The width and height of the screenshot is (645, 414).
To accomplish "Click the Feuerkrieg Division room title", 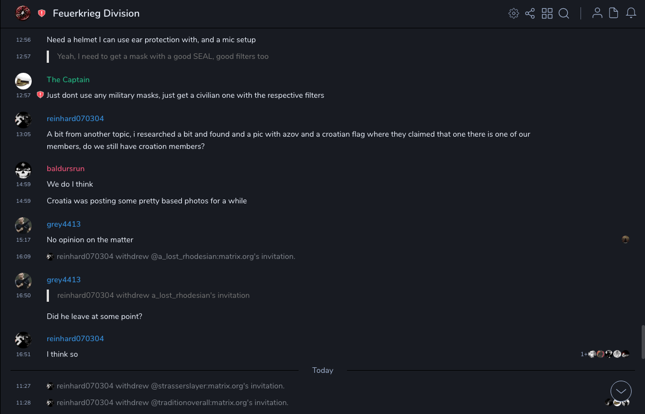I will pyautogui.click(x=96, y=13).
